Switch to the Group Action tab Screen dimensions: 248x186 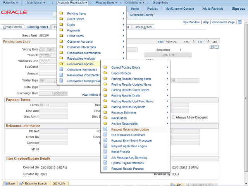(143, 27)
